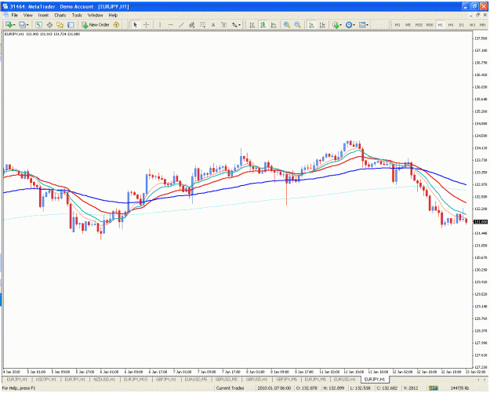Viewport: 490px width, 393px height.
Task: Switch to the EURJPY,M15 chart tab
Action: pyautogui.click(x=136, y=379)
